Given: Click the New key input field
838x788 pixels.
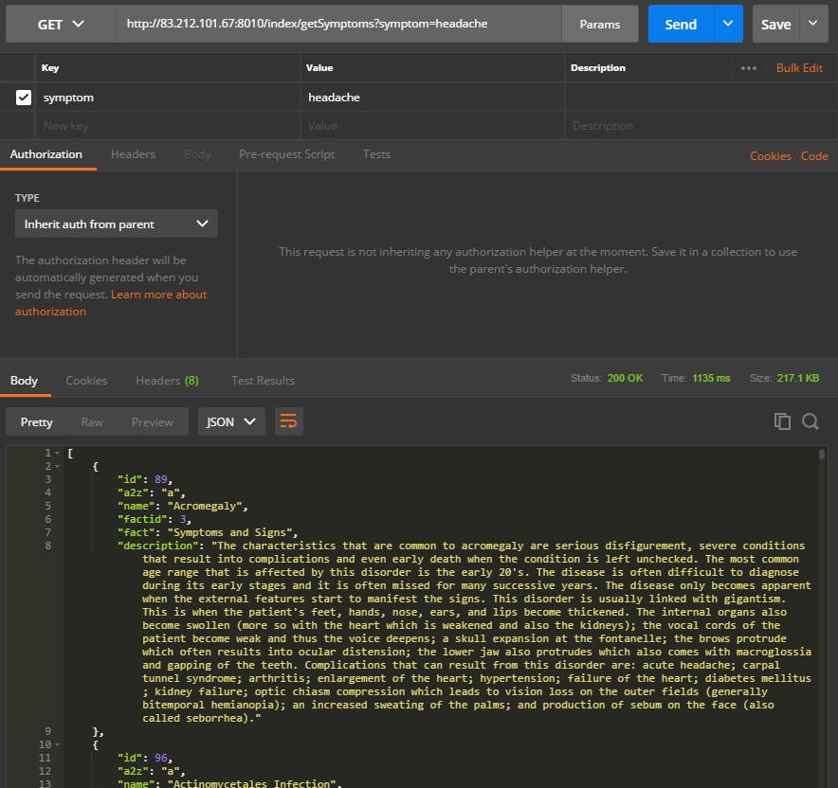Looking at the screenshot, I should click(x=167, y=126).
